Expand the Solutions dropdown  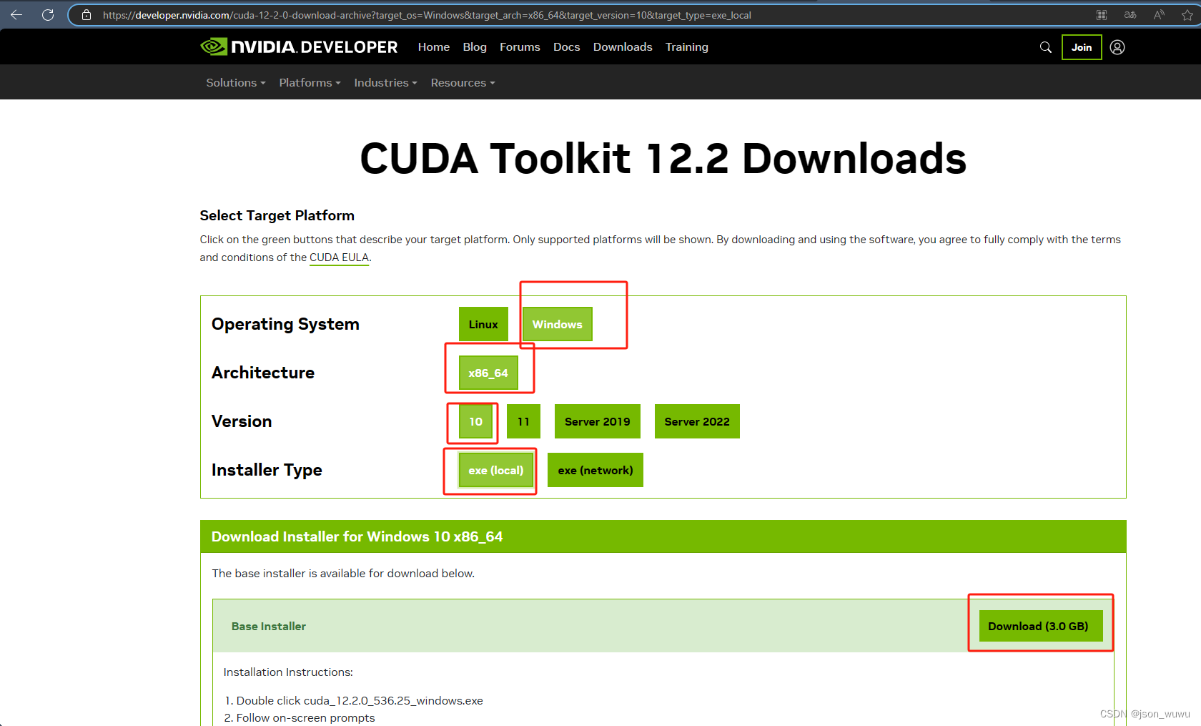point(236,83)
